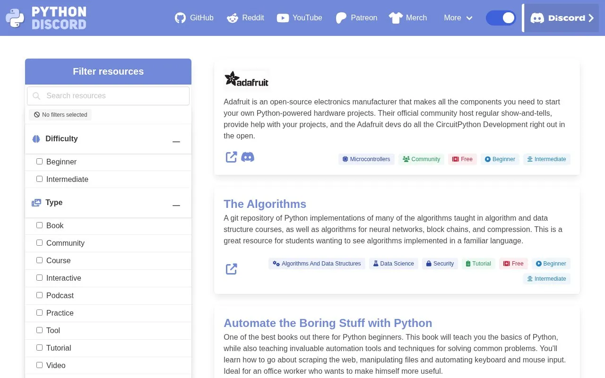
Task: Toggle the dark mode switch
Action: pyautogui.click(x=501, y=18)
